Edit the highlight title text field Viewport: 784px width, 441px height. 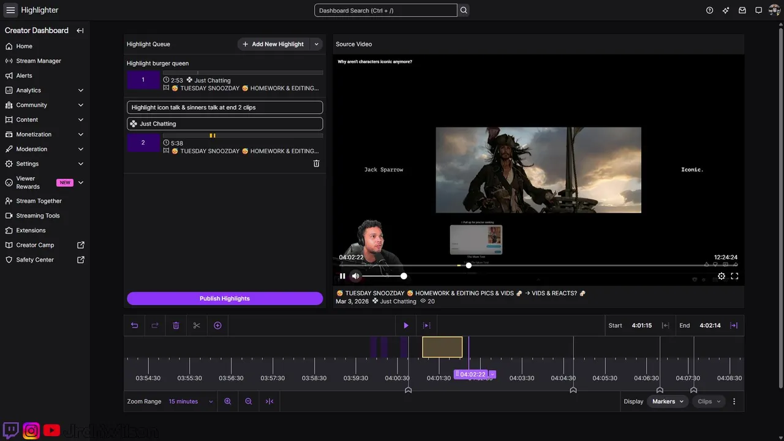click(x=225, y=107)
